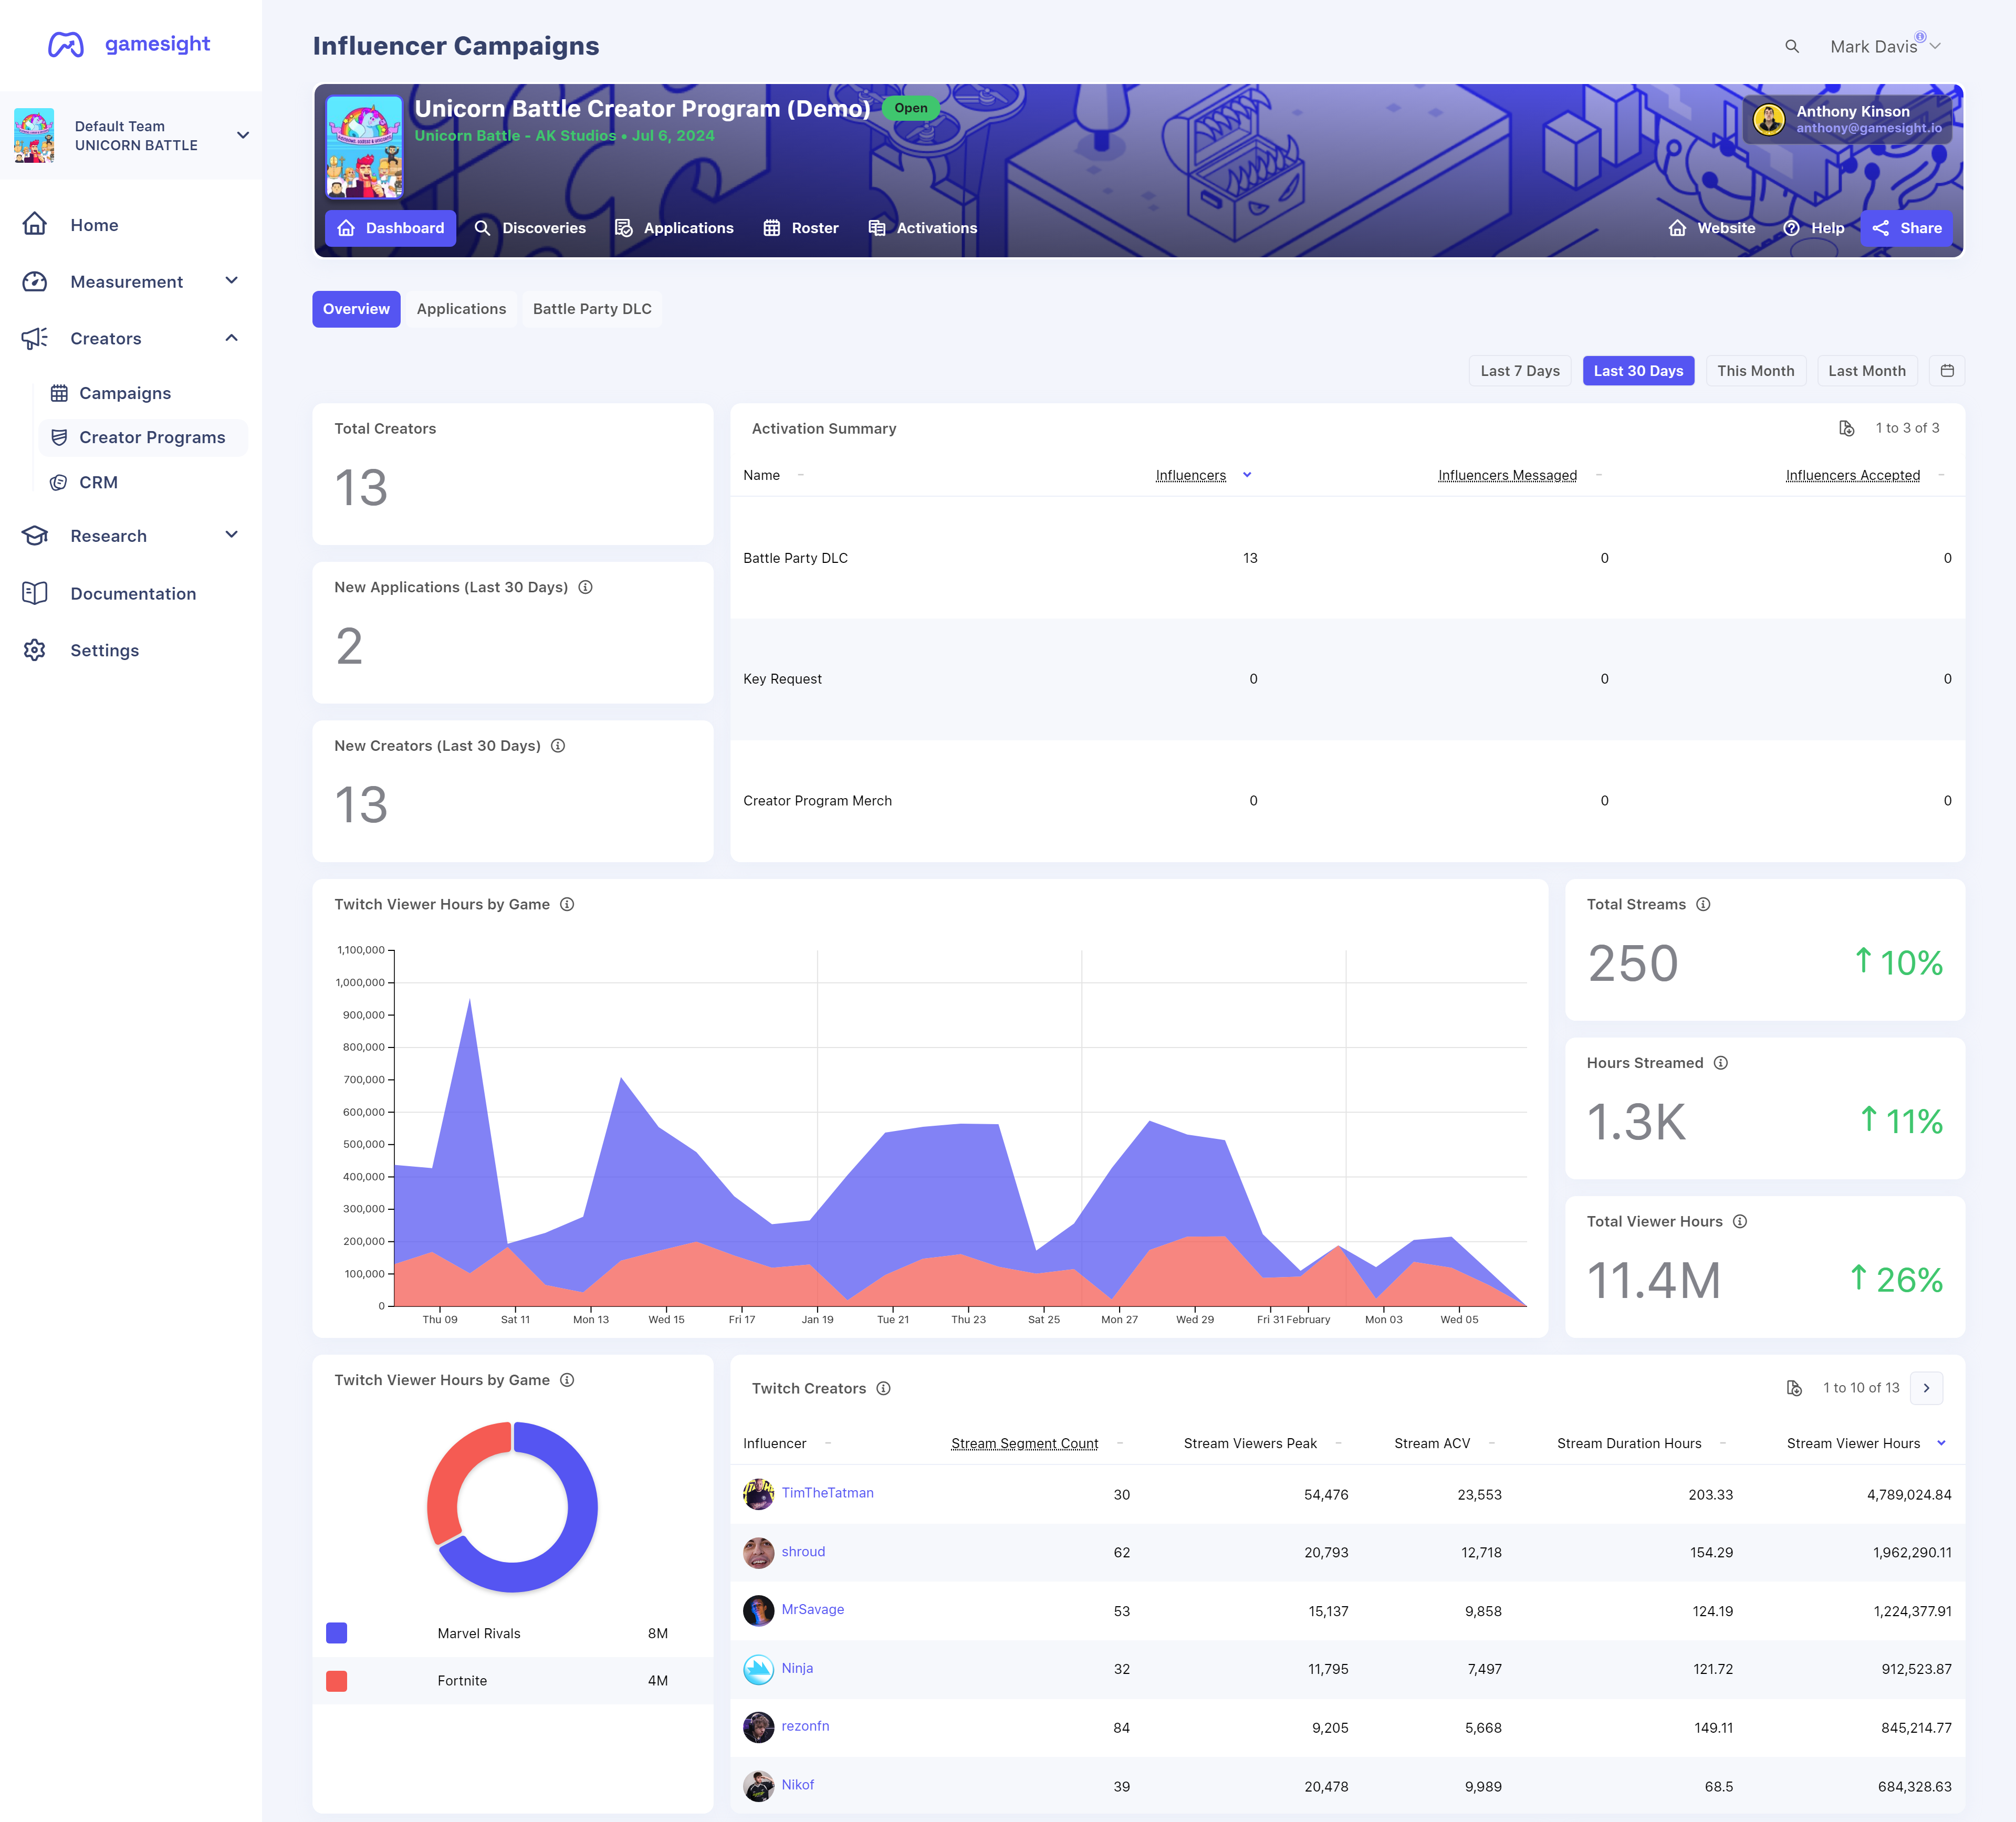Show info for New Applications card

tap(586, 587)
